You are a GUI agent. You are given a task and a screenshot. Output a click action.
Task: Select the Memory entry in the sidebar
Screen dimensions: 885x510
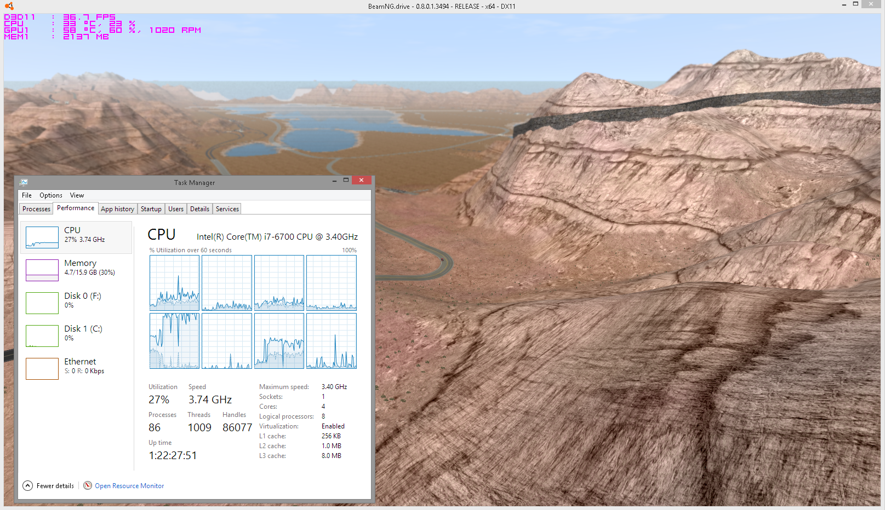76,270
